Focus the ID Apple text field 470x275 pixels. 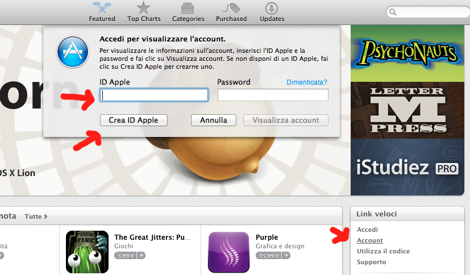pos(154,95)
